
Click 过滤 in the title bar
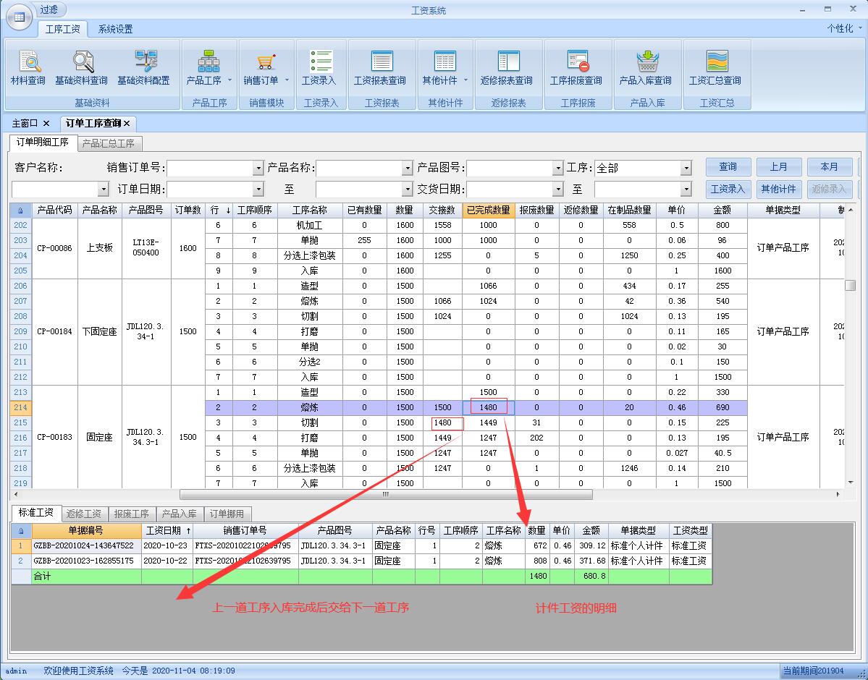pyautogui.click(x=49, y=9)
